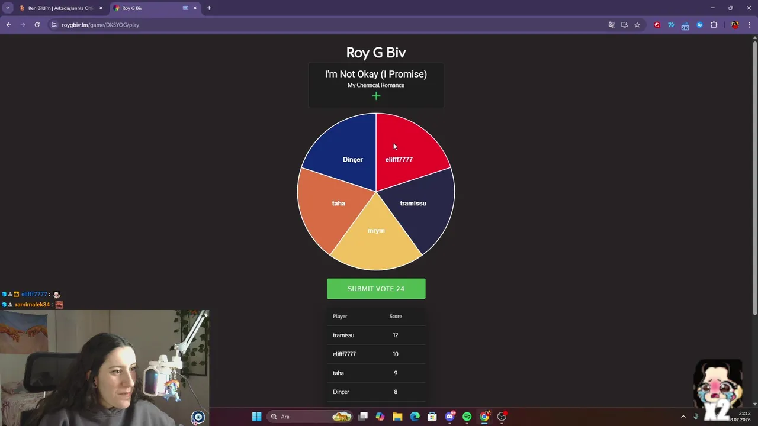Viewport: 758px width, 426px height.
Task: Click the Submit Vote button
Action: point(376,289)
